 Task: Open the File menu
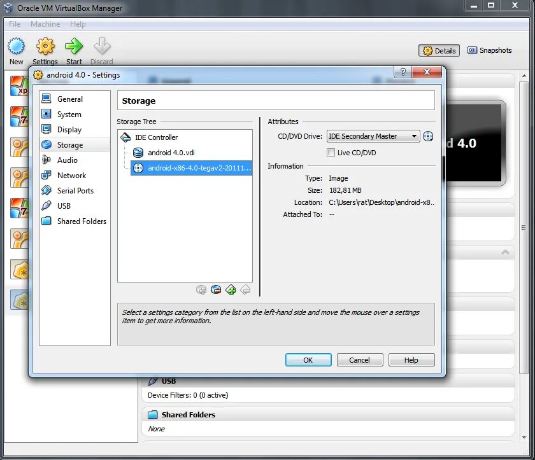point(14,24)
